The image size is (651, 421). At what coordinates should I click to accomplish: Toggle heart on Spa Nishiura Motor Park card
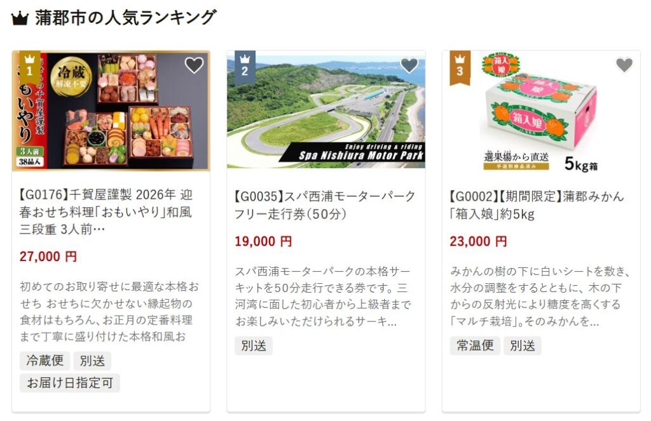(x=409, y=65)
